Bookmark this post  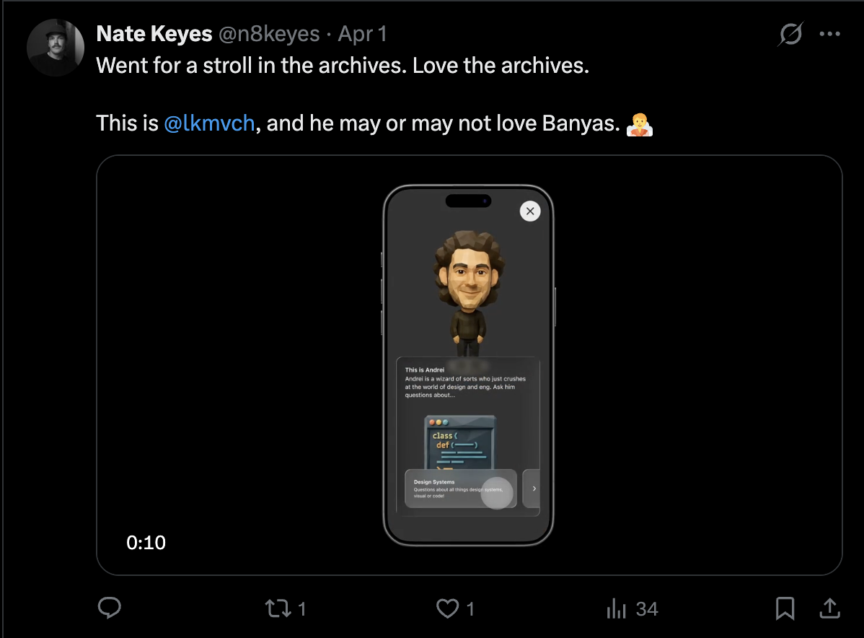pyautogui.click(x=785, y=608)
